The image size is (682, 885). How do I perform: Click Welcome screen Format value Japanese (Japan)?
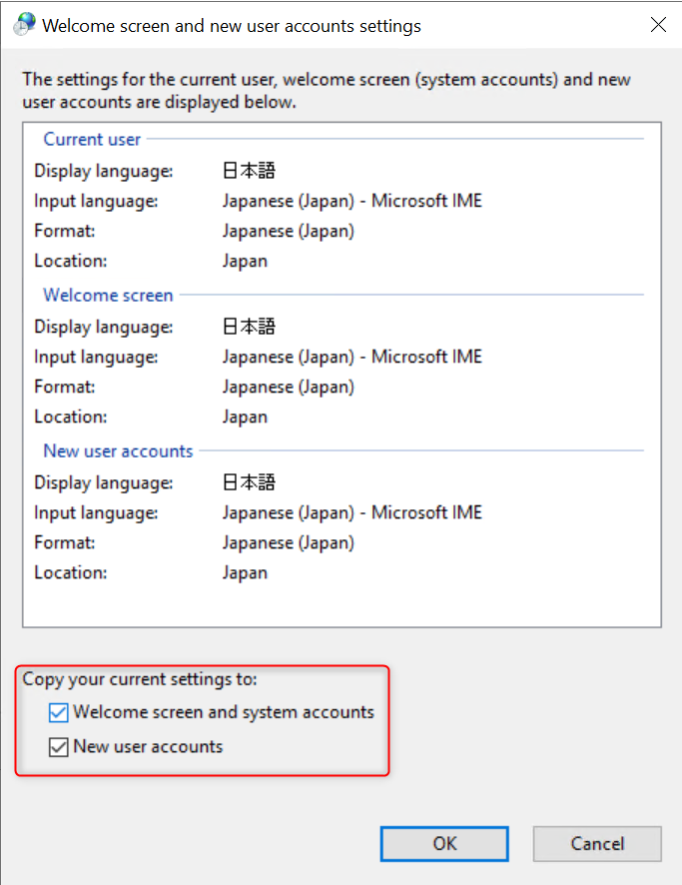tap(289, 388)
